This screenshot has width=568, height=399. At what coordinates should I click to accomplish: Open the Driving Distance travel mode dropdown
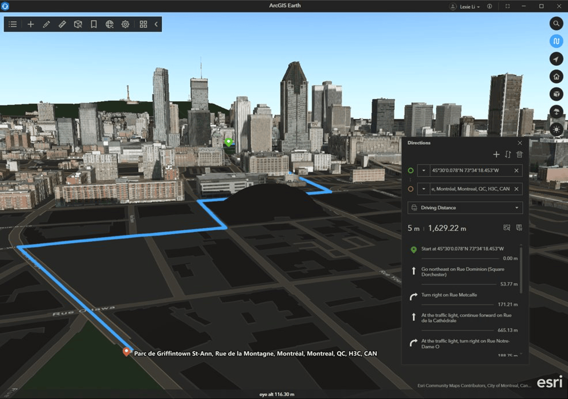[465, 208]
